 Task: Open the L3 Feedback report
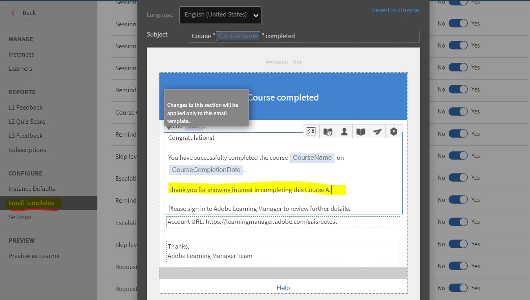(26, 136)
